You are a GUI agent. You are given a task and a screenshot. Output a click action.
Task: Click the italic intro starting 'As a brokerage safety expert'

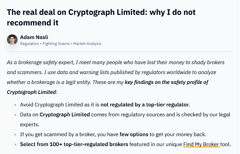pyautogui.click(x=116, y=77)
